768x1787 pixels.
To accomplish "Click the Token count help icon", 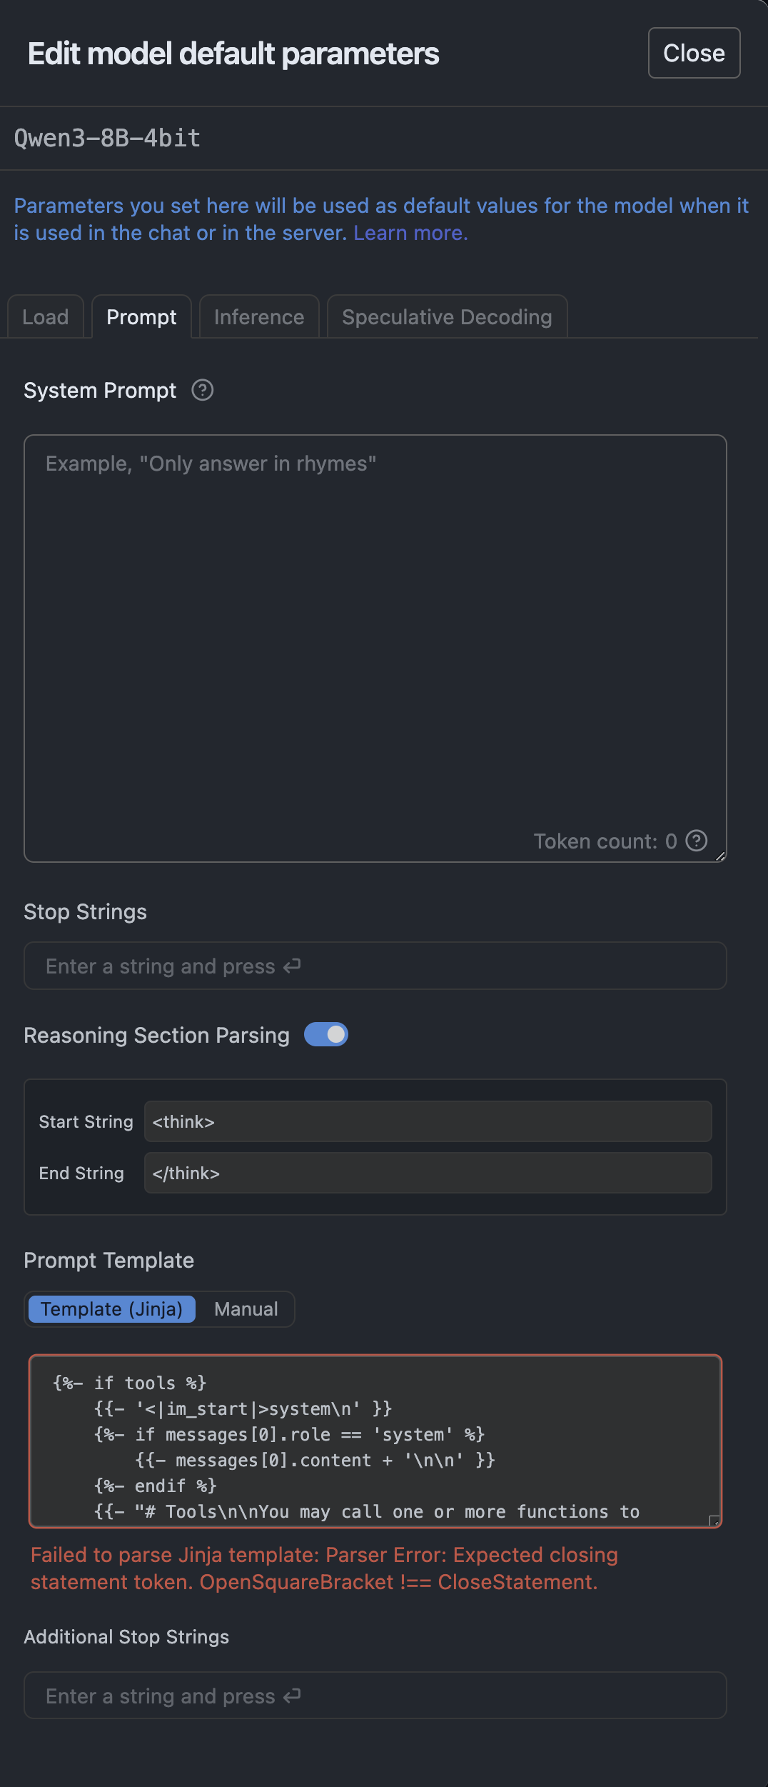I will [696, 841].
